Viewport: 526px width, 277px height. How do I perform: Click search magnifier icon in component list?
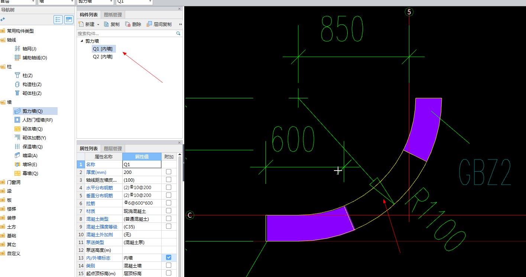click(178, 33)
